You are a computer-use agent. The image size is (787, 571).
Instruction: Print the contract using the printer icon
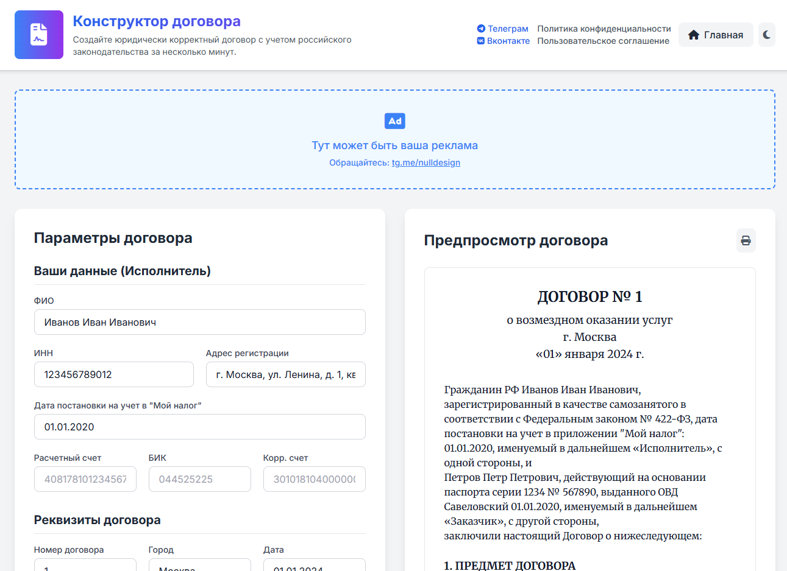[746, 240]
